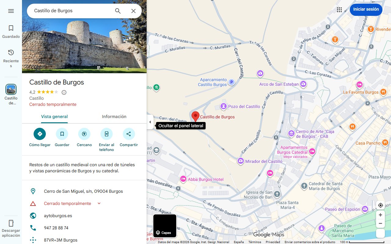Screen dimensions: 391x244
Task: Click the Iniciar sesión button
Action: coord(366,9)
